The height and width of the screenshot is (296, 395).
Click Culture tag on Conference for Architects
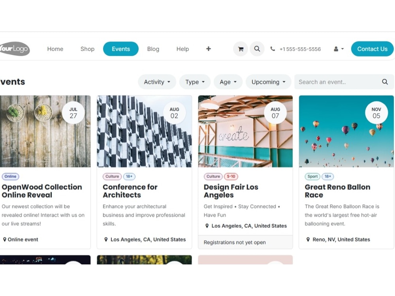(x=112, y=176)
